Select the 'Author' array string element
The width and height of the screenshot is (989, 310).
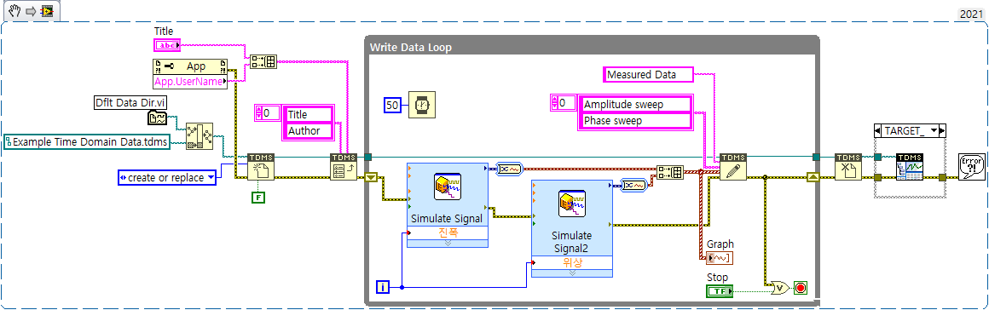pos(309,130)
